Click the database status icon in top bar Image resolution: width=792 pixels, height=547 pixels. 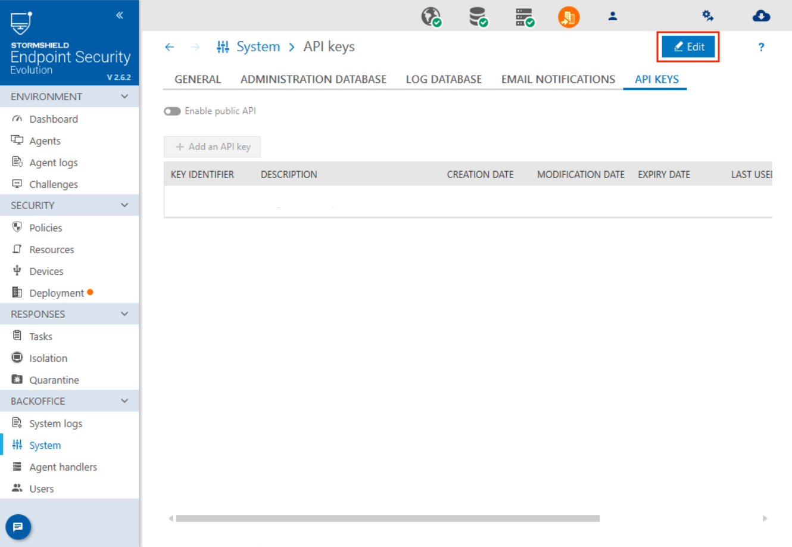478,17
